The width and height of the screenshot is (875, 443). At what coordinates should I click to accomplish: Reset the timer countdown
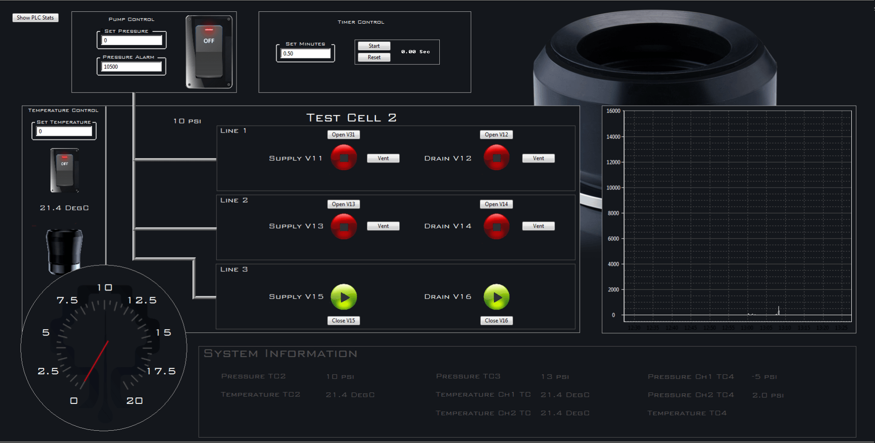tap(373, 57)
